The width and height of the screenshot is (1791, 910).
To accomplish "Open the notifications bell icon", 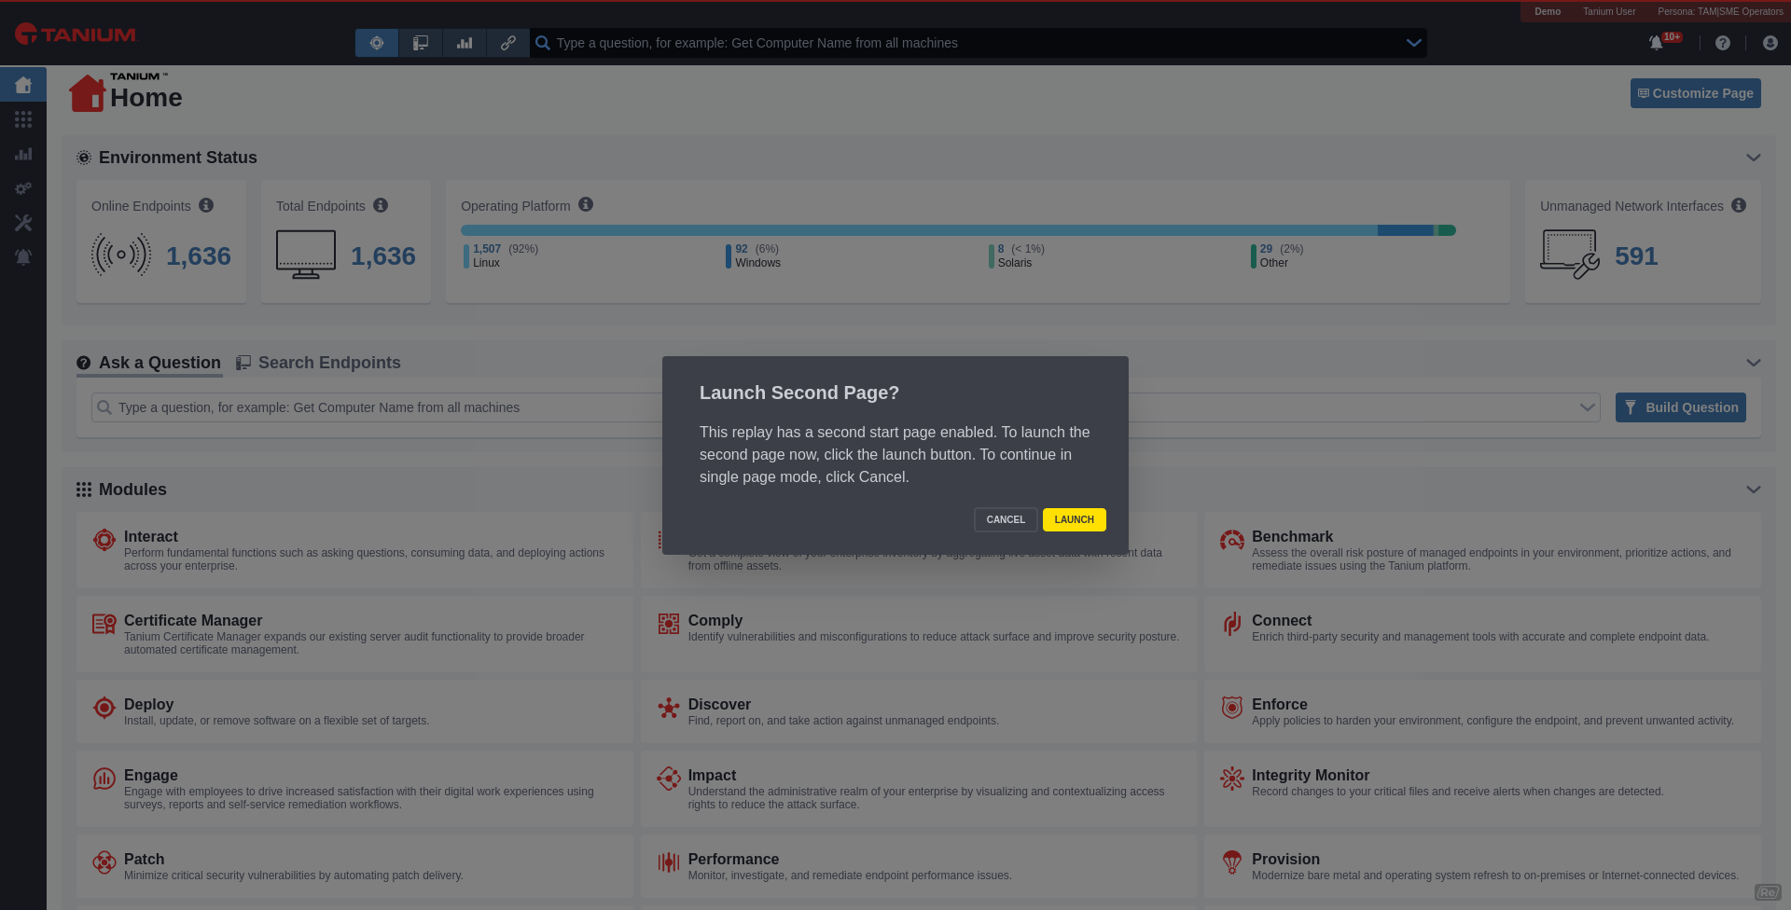I will coord(1656,43).
